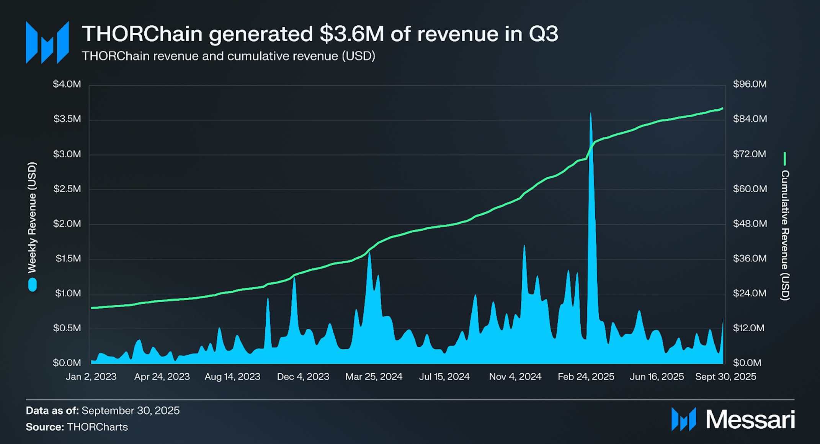Click the 'Sept 30, 2025' x-axis label
This screenshot has width=820, height=444.
click(725, 377)
